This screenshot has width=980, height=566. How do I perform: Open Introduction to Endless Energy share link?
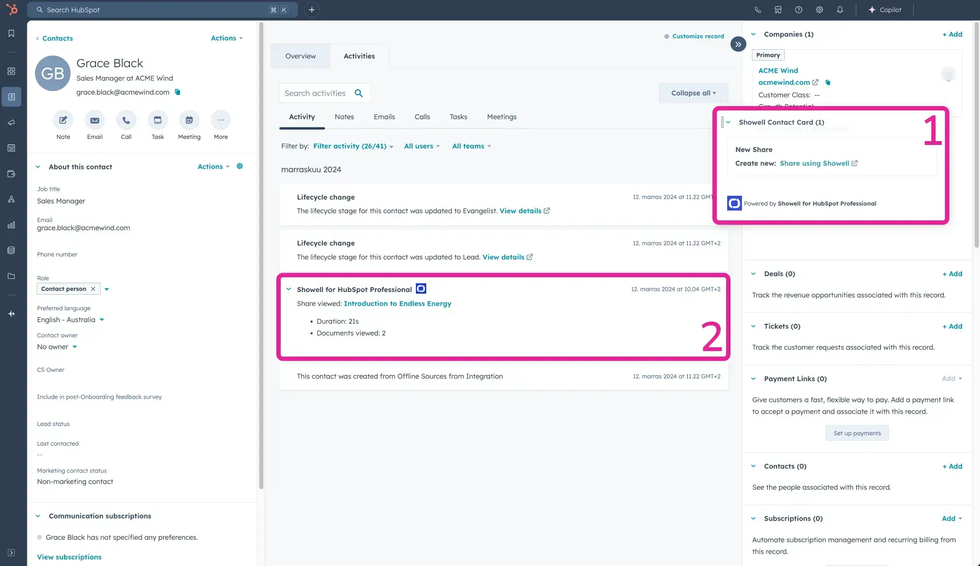[397, 304]
